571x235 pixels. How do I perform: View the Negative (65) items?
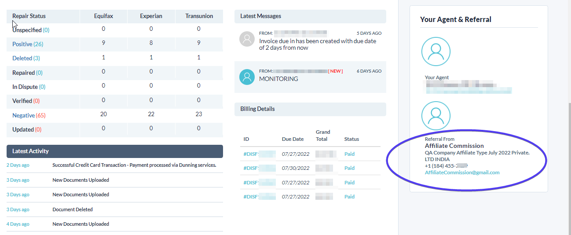(29, 115)
